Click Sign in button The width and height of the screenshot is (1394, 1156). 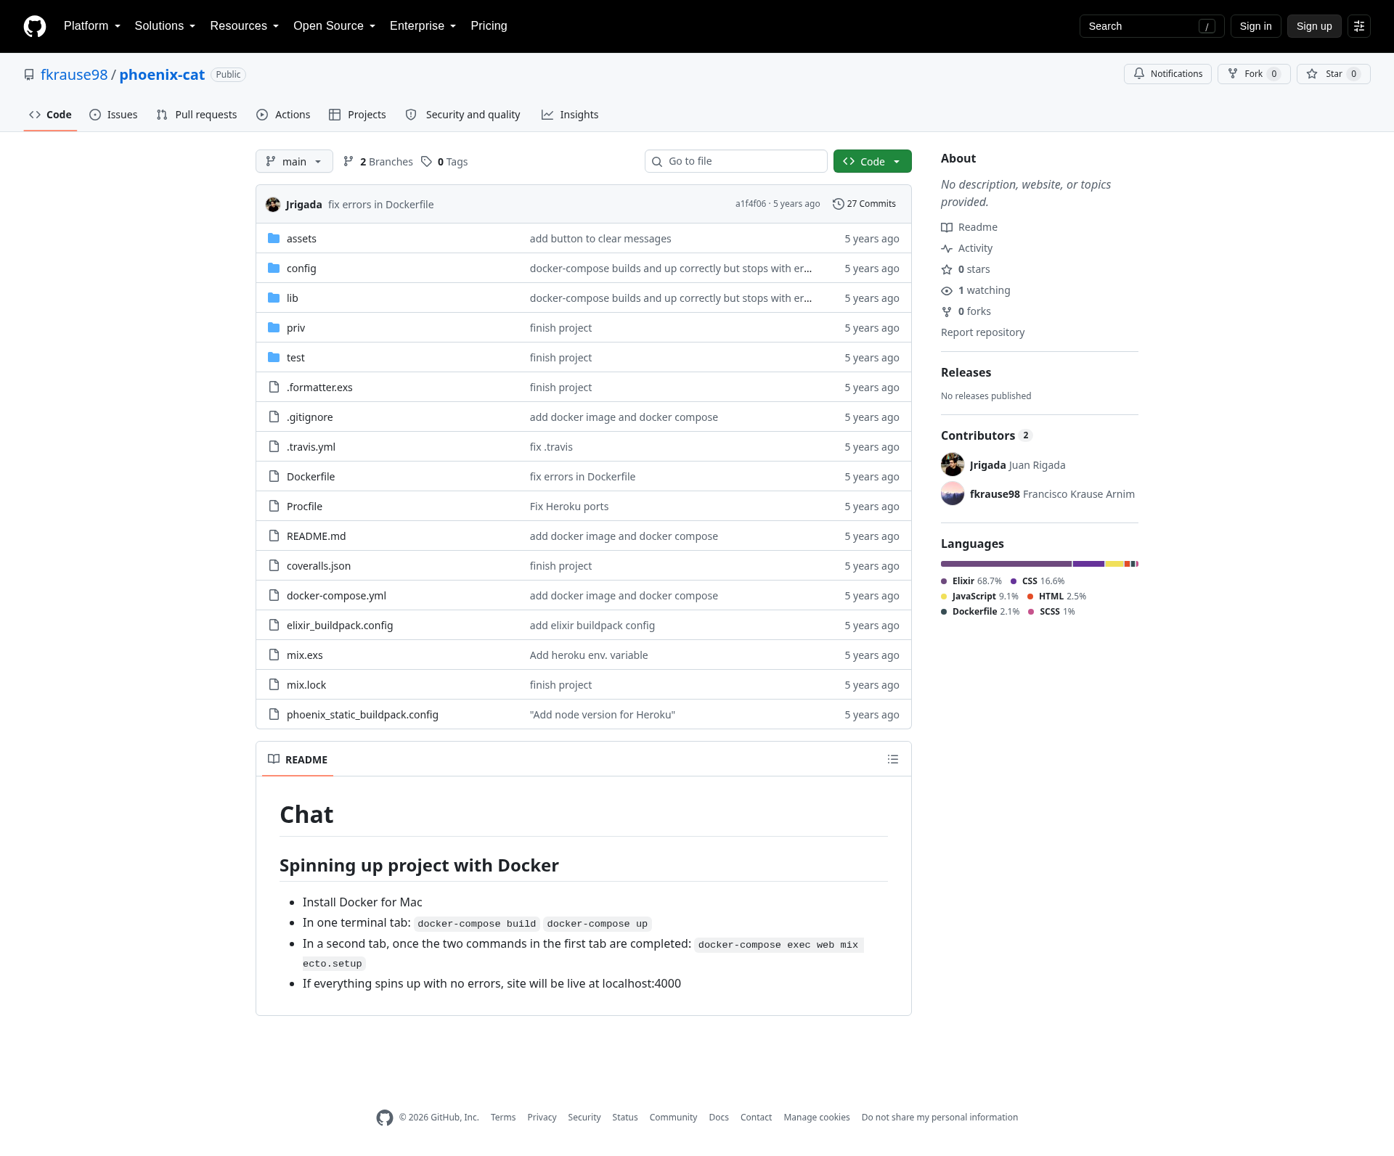[1256, 26]
